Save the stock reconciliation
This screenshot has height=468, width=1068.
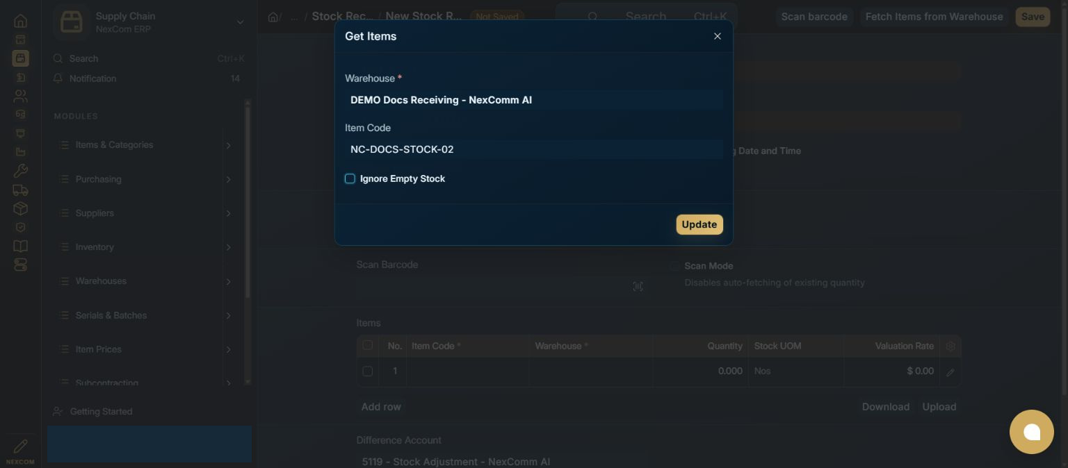(1033, 17)
